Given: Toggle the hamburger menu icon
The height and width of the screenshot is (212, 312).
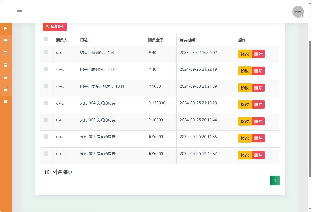Looking at the screenshot, I should click(x=19, y=12).
